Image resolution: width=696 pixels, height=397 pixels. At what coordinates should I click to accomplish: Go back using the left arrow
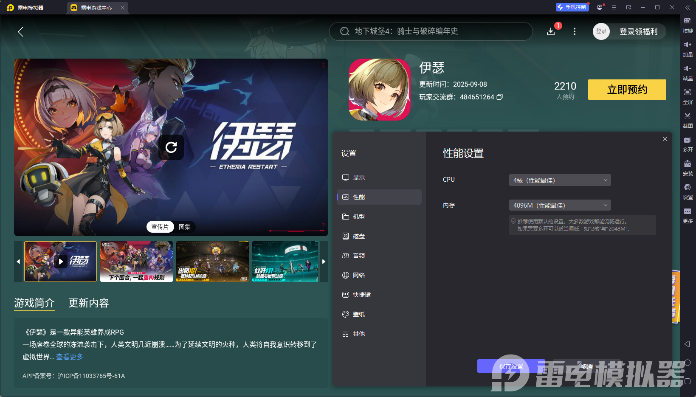point(20,31)
